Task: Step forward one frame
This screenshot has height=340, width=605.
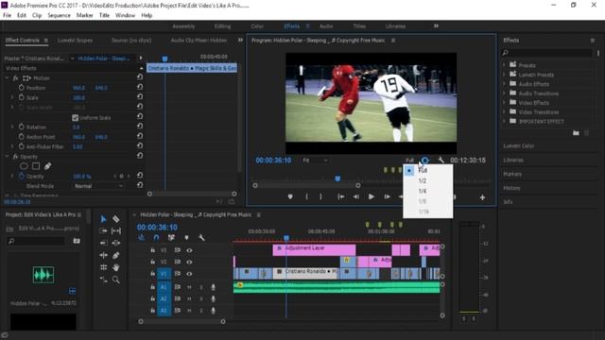Action: (x=387, y=196)
